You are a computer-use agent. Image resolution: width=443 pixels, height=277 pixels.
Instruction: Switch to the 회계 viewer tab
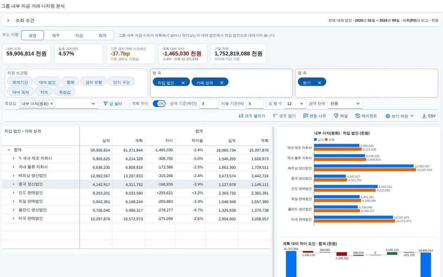[102, 35]
